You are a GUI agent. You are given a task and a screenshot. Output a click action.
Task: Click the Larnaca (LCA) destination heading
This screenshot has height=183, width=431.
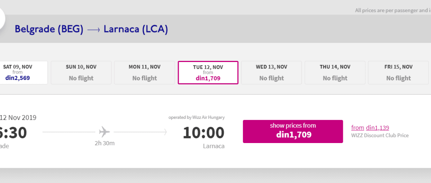tap(136, 29)
